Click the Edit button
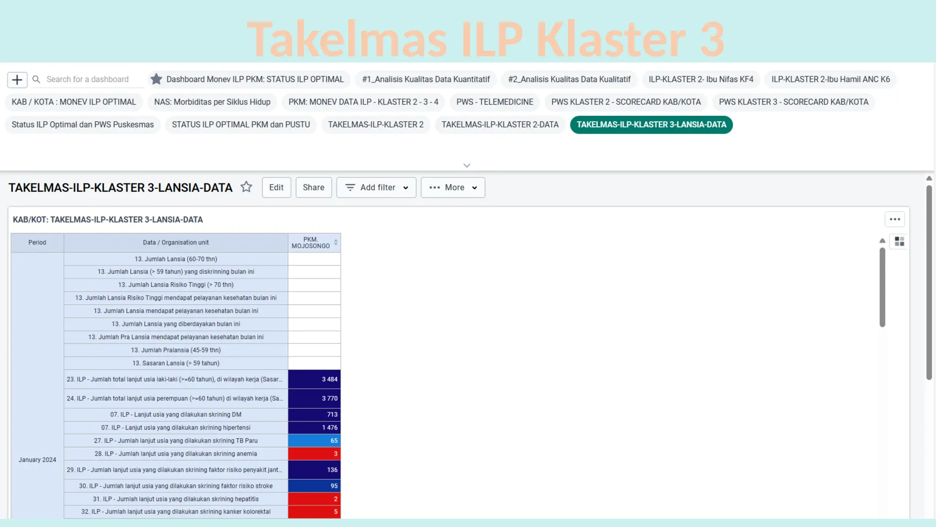 coord(276,188)
